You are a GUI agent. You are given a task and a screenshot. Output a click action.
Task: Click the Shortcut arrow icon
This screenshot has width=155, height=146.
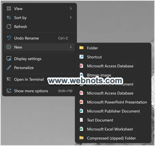(81, 57)
